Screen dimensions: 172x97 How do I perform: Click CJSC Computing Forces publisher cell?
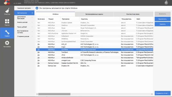click(x=88, y=60)
